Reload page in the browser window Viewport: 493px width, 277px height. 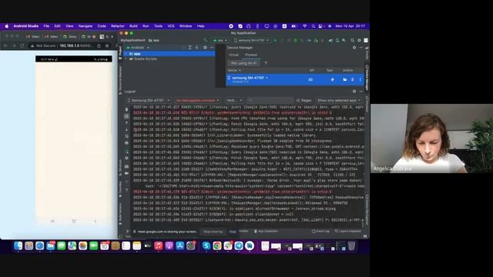click(22, 46)
